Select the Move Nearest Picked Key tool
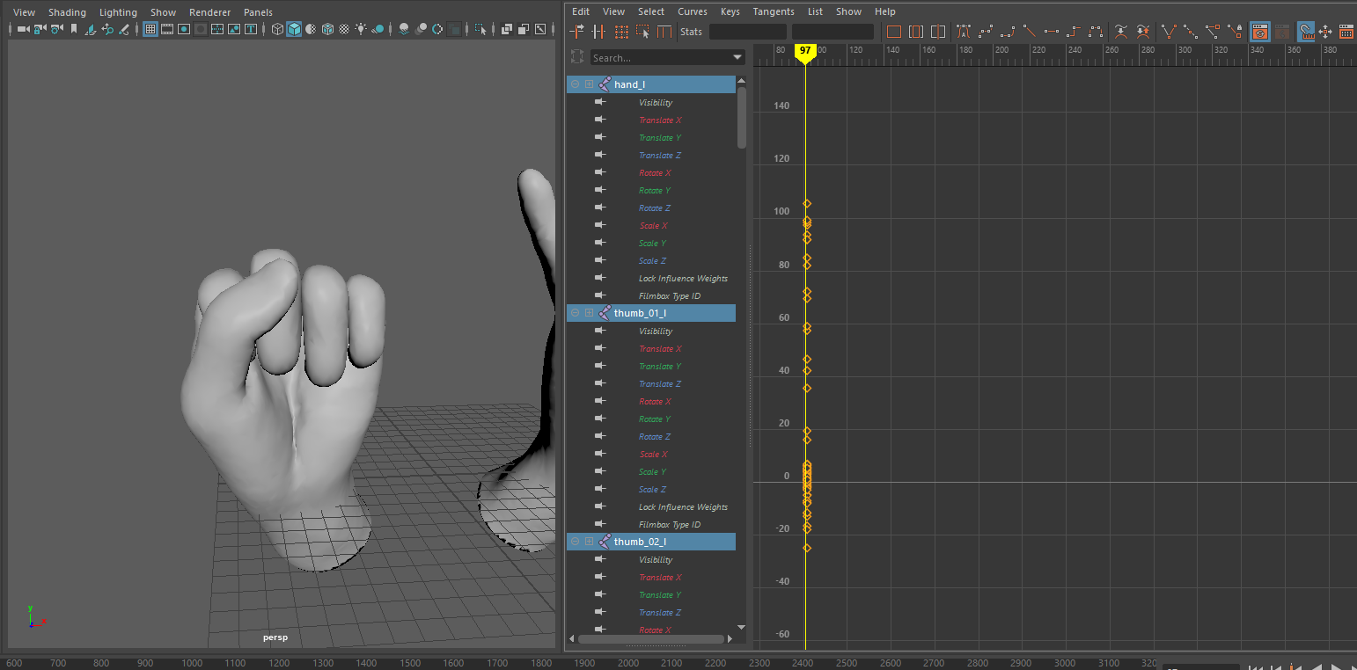The image size is (1357, 670). coord(577,32)
